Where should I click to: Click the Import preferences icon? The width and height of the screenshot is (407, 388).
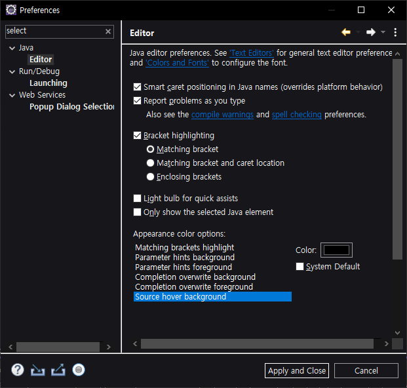(x=38, y=370)
